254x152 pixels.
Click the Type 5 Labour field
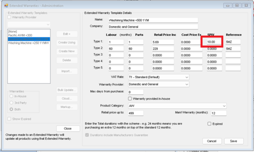[x=116, y=68]
